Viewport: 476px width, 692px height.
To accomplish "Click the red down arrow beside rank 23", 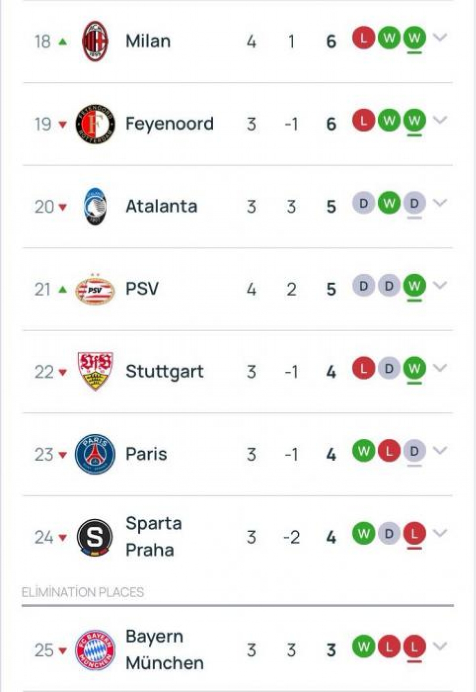I will [63, 455].
